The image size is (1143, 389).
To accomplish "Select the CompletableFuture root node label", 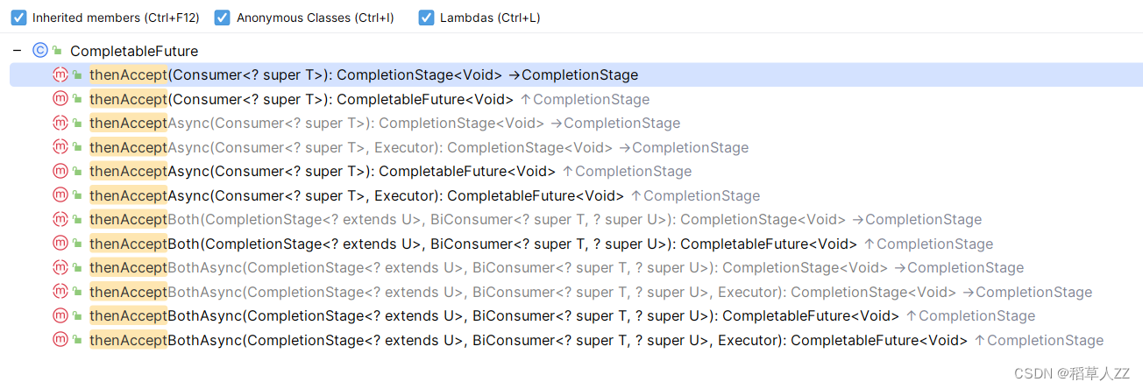I will (x=134, y=51).
